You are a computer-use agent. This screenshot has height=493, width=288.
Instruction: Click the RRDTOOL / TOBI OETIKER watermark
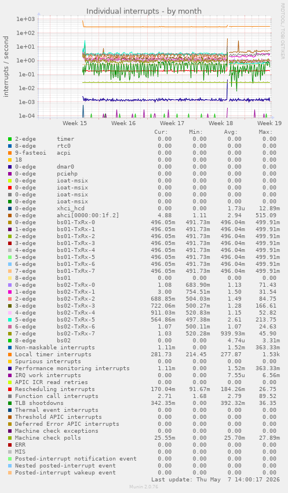282,31
